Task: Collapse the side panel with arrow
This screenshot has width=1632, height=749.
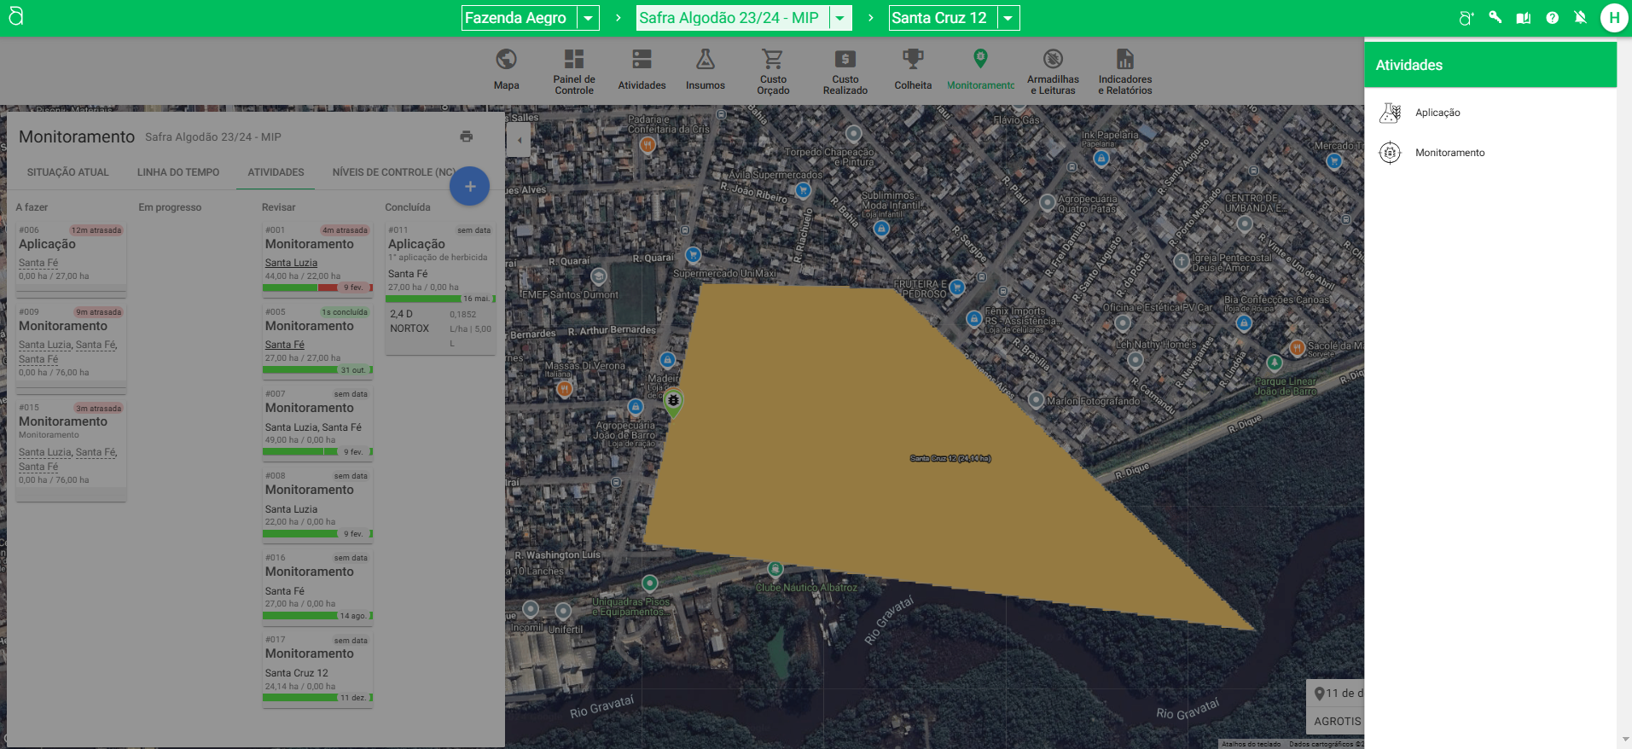Action: (520, 140)
